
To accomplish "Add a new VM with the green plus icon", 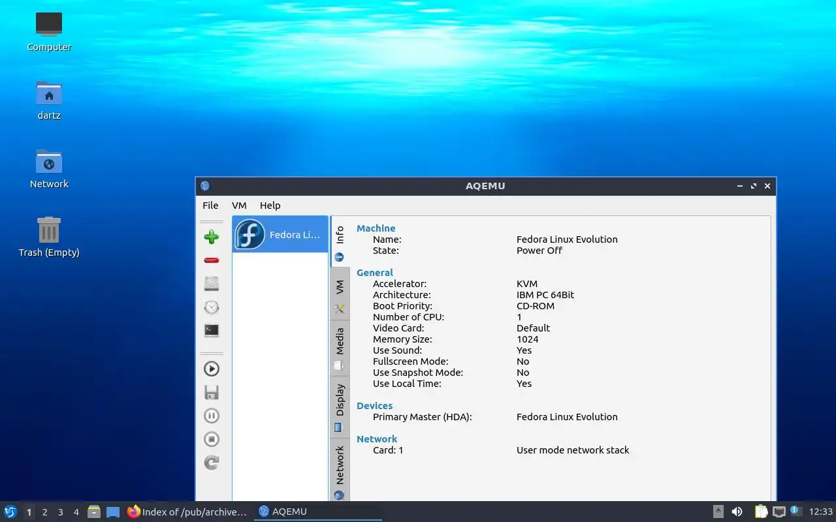I will [x=211, y=237].
